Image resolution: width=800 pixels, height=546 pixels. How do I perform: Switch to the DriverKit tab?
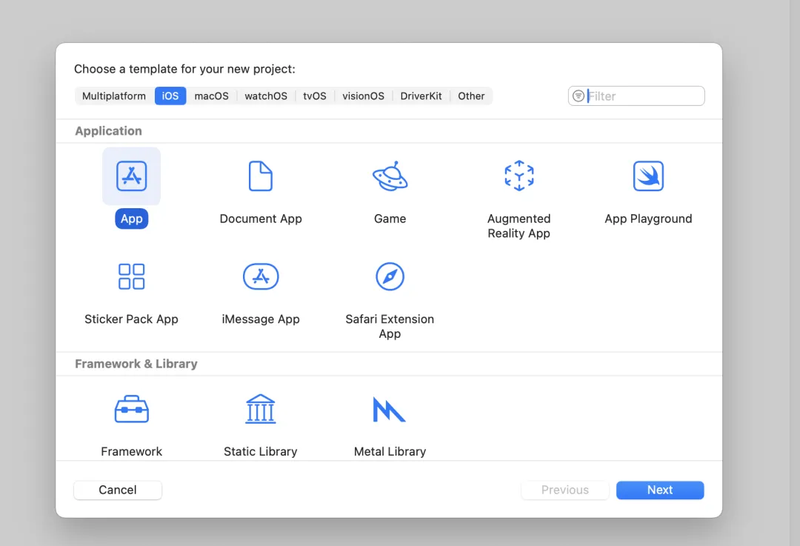click(421, 96)
